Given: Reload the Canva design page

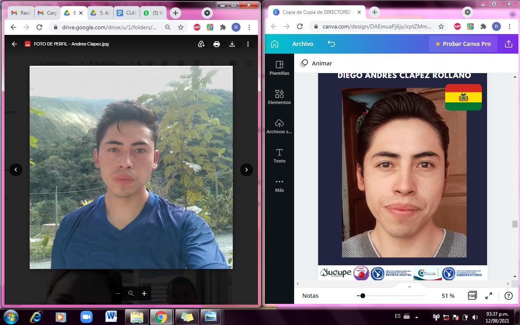Looking at the screenshot, I should click(x=300, y=26).
